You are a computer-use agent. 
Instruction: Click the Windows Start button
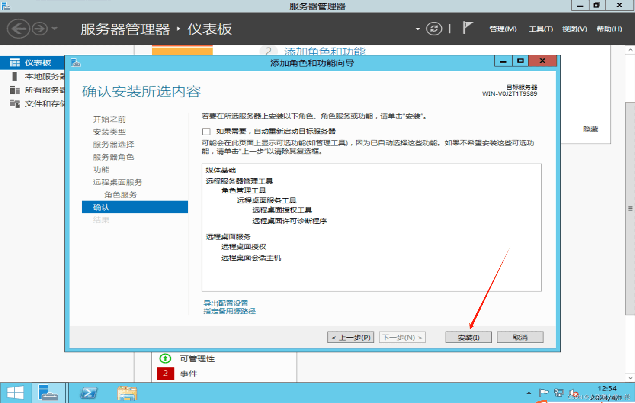pyautogui.click(x=16, y=393)
